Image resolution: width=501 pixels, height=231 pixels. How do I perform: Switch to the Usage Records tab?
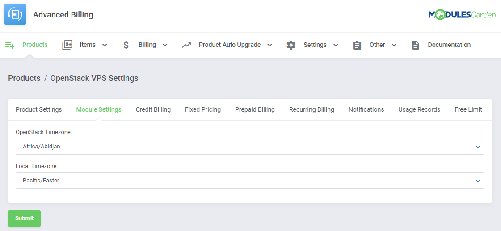[x=419, y=109]
